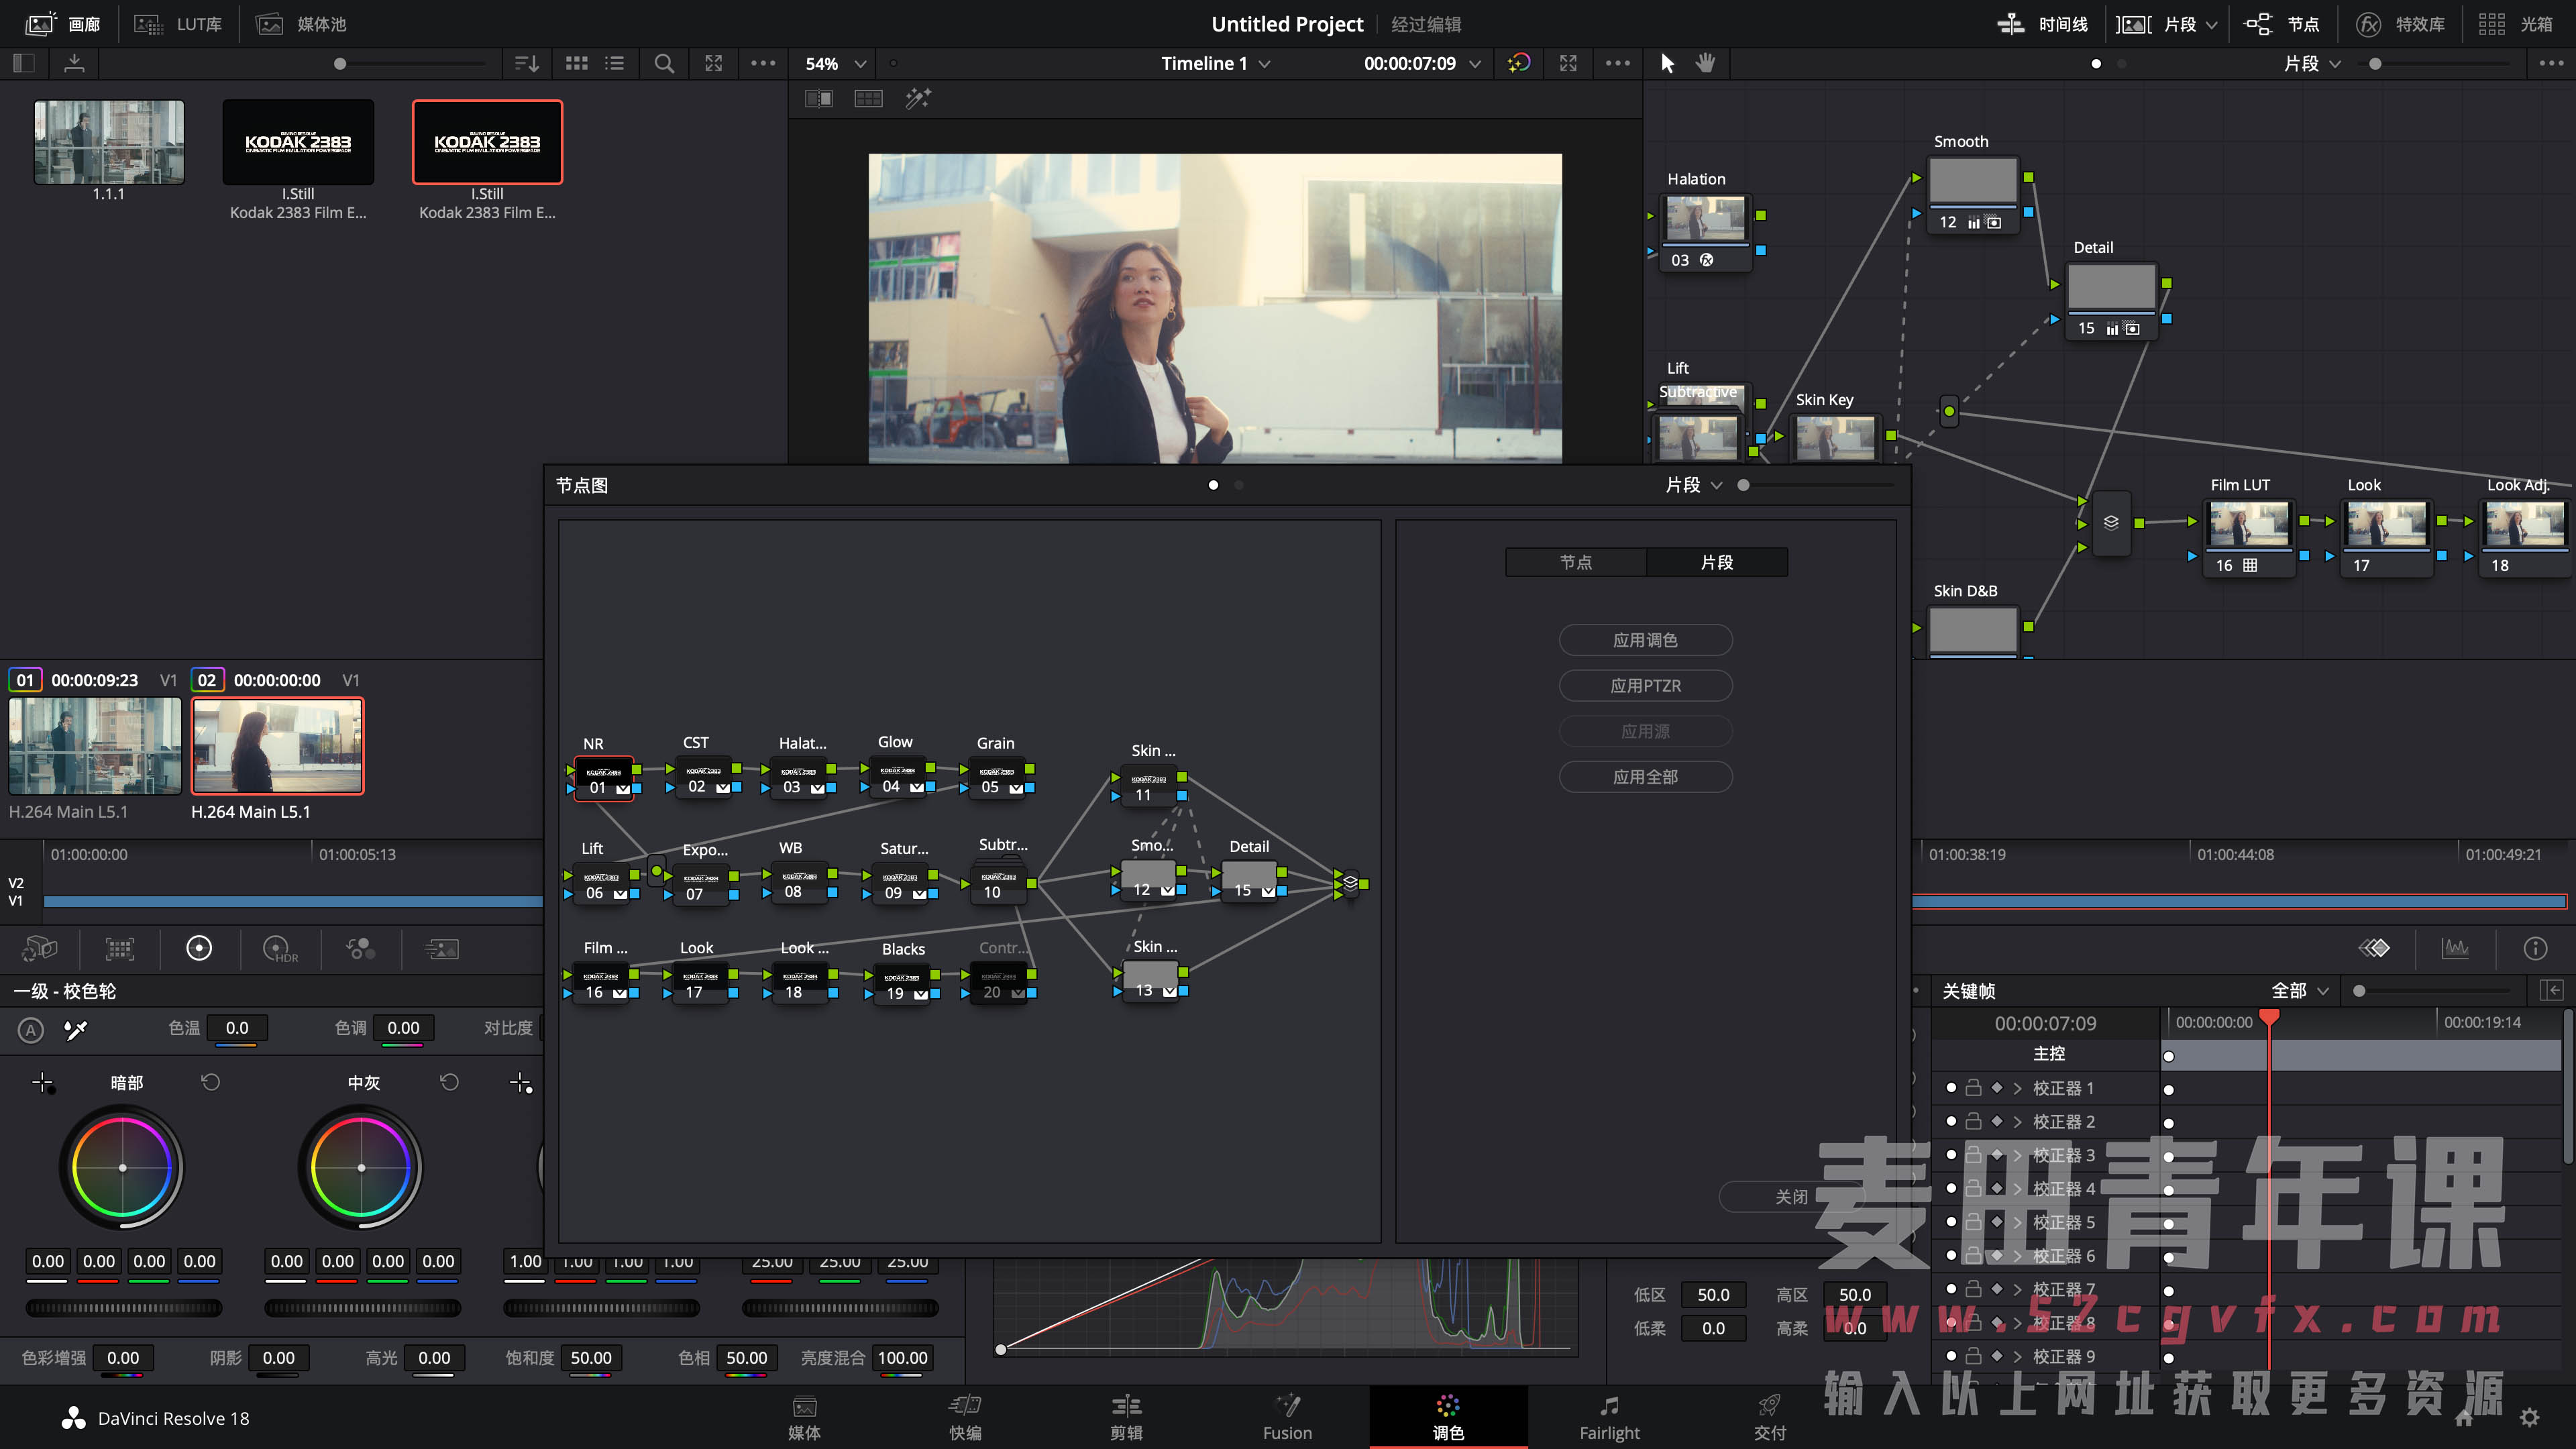
Task: Open the HDR color wheels palette
Action: click(x=279, y=948)
